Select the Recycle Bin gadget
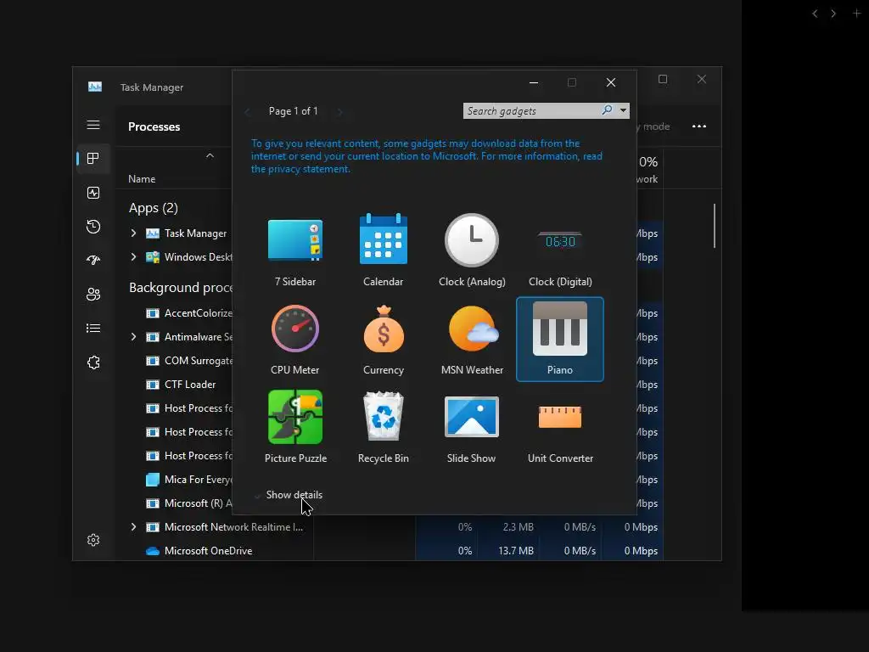869x652 pixels. tap(383, 428)
